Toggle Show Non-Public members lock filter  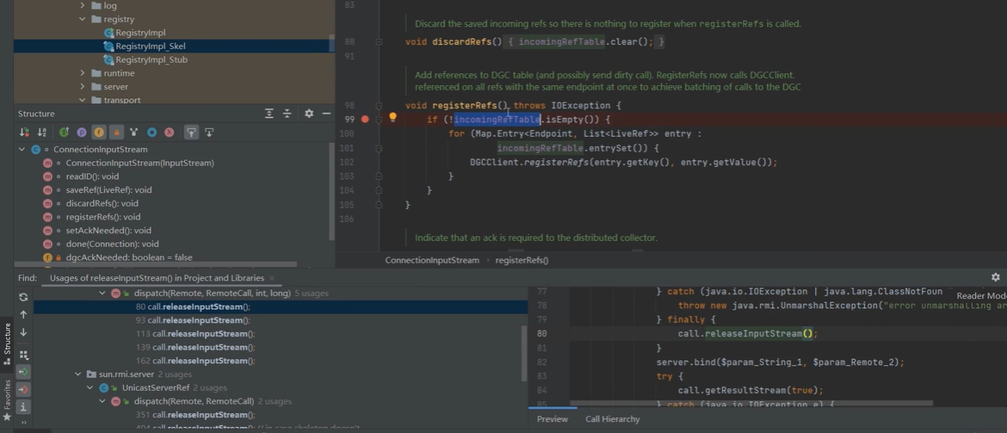tap(116, 133)
